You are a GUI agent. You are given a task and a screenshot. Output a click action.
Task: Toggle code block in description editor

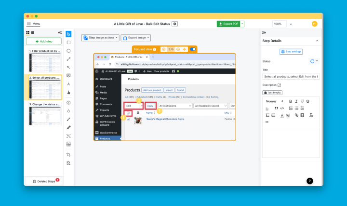[x=282, y=109]
